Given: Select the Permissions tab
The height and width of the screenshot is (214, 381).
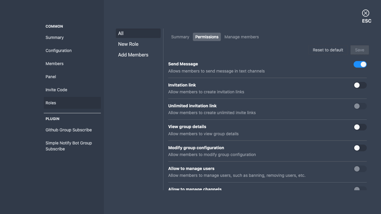Looking at the screenshot, I should coord(207,37).
